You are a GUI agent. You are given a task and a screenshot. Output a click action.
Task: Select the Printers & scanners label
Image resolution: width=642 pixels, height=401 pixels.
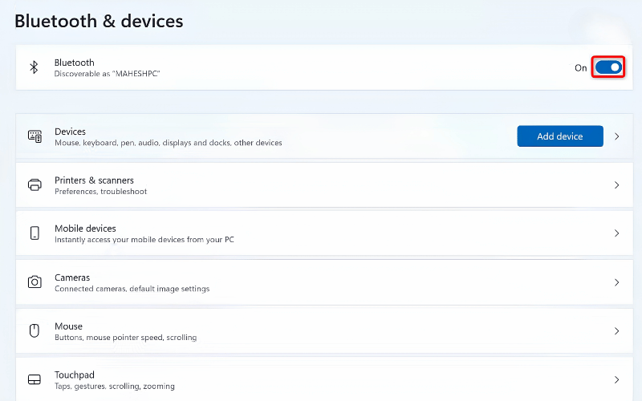(94, 180)
